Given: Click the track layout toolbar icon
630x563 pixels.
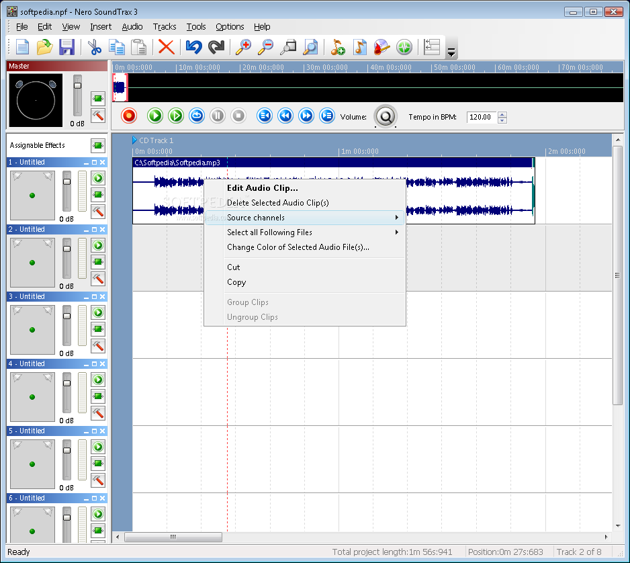Looking at the screenshot, I should [x=432, y=47].
